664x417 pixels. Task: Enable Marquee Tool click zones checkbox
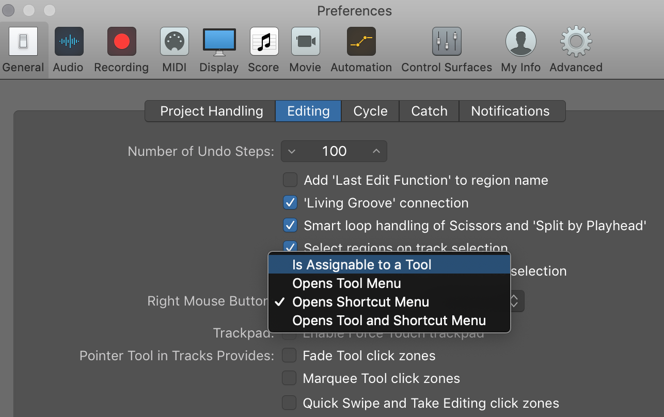[289, 378]
